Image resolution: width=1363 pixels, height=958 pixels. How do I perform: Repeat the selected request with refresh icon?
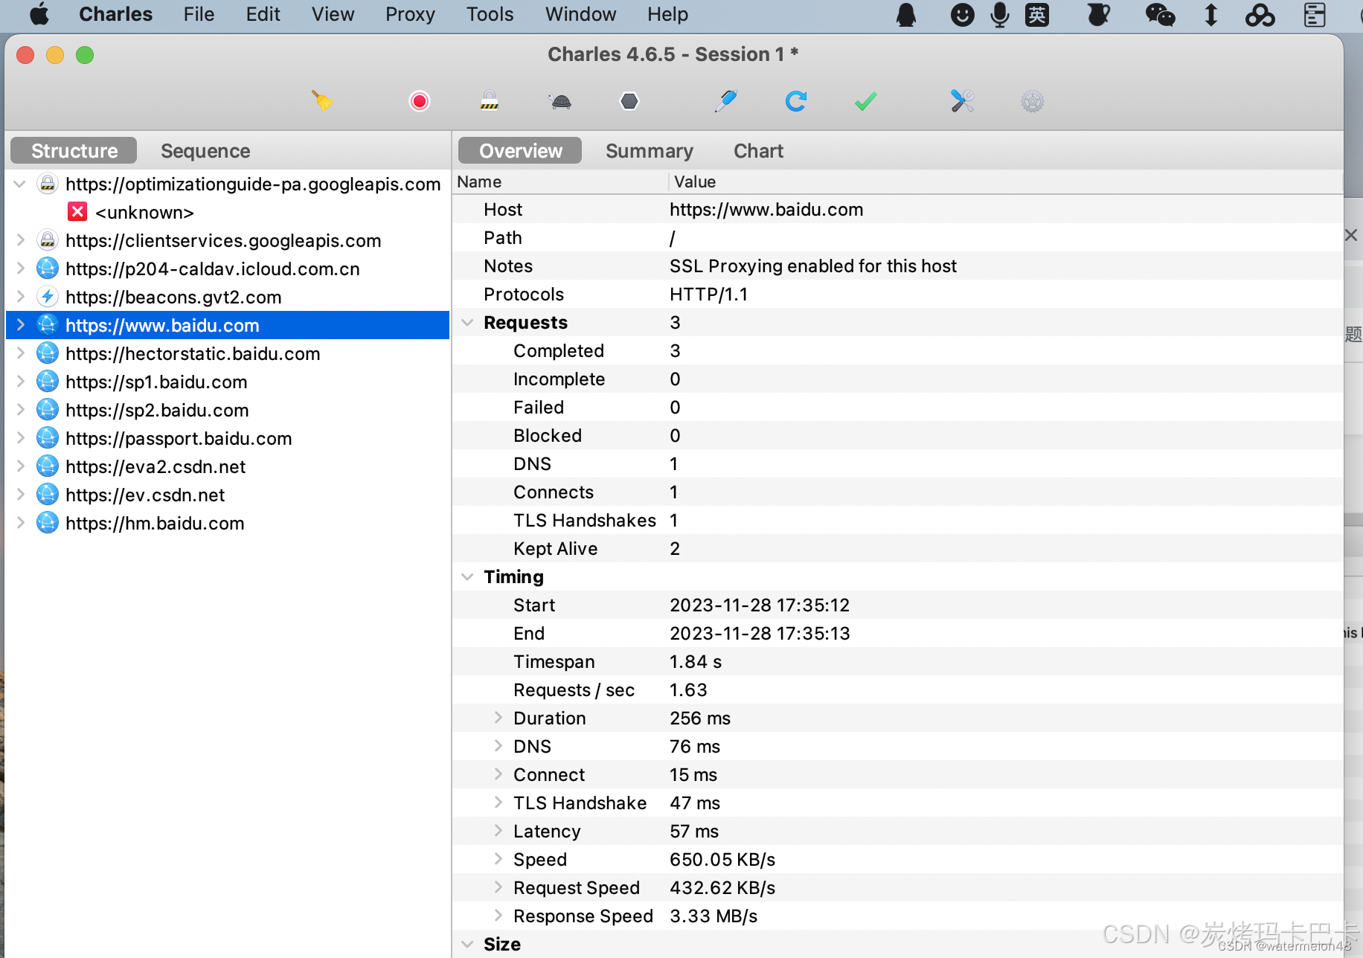[795, 101]
